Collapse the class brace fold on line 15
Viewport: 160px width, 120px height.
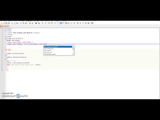click(6, 55)
